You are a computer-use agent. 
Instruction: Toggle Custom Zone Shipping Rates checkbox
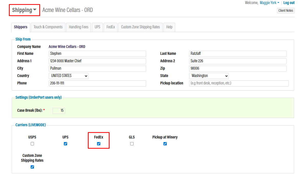click(x=32, y=167)
